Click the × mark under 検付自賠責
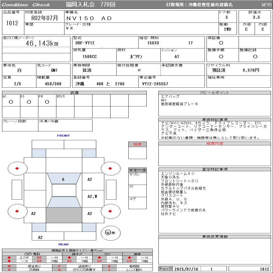The height and width of the screenshot is (273, 273). point(139,70)
